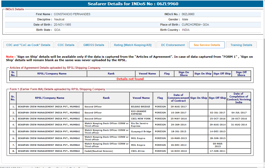Go to the DC Endorsement tab
This screenshot has width=265, height=168.
173,45
